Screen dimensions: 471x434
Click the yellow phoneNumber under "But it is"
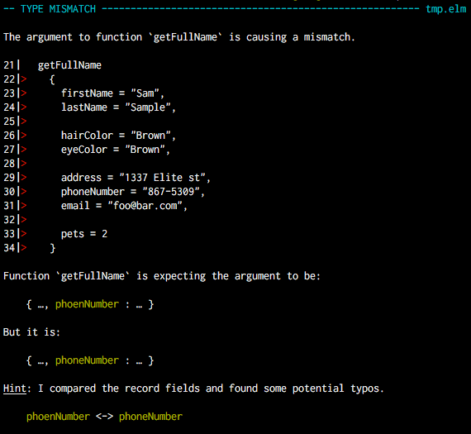point(87,360)
